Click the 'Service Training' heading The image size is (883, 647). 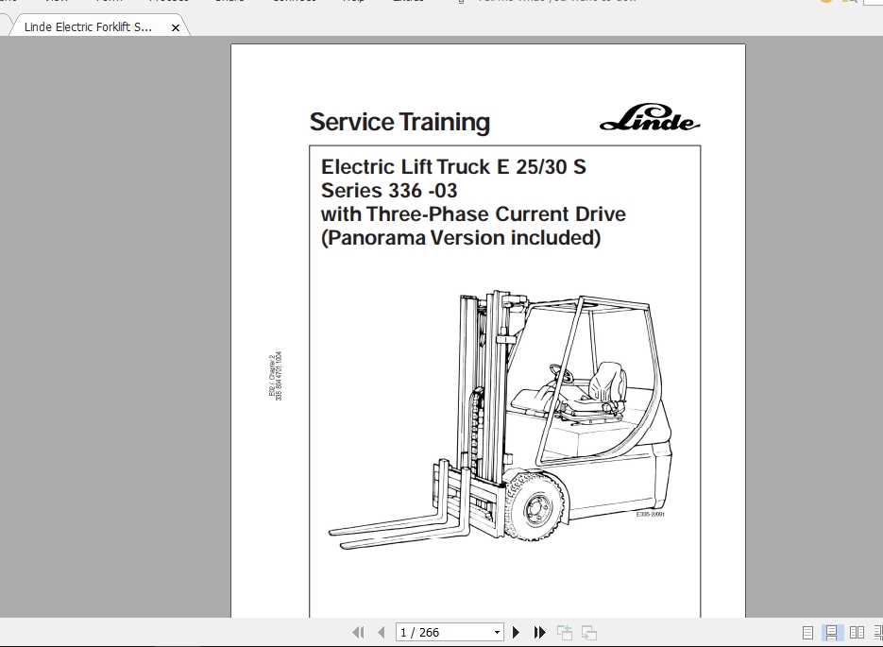pyautogui.click(x=399, y=122)
